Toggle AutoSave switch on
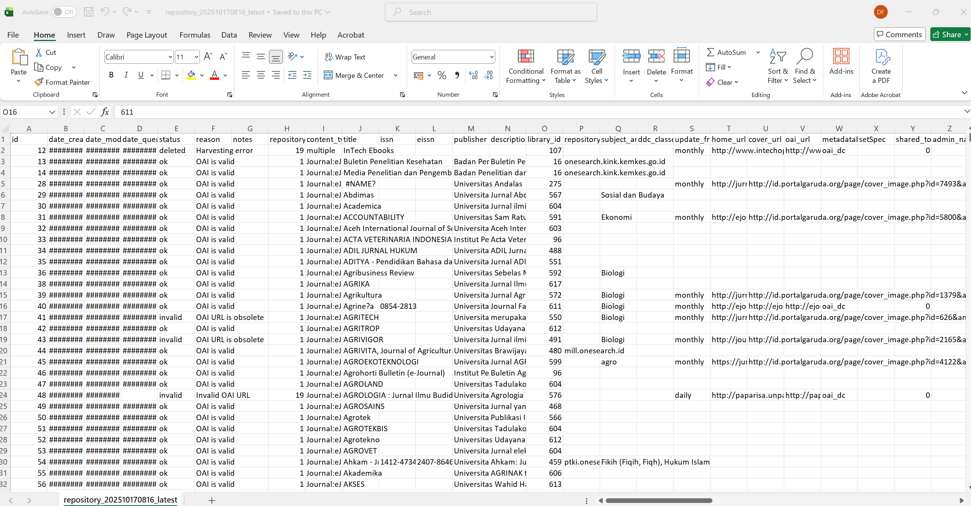The width and height of the screenshot is (971, 506). (x=64, y=12)
